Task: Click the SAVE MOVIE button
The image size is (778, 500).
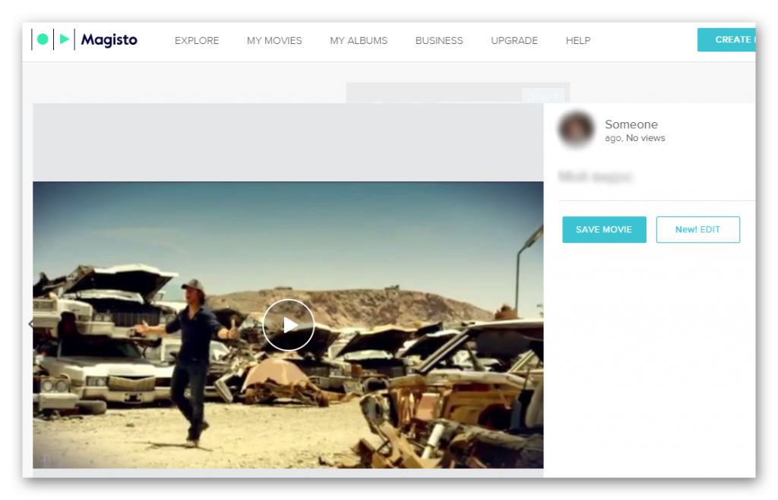Action: [604, 230]
